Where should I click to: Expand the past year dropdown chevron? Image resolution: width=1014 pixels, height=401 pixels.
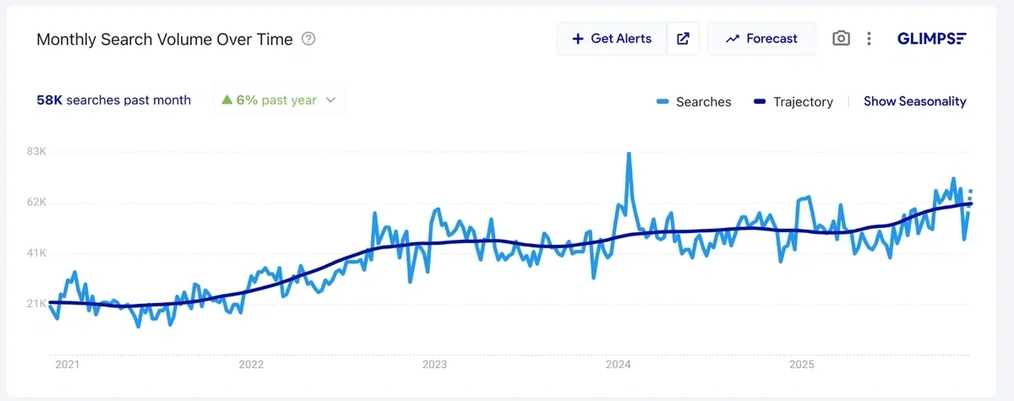tap(330, 100)
